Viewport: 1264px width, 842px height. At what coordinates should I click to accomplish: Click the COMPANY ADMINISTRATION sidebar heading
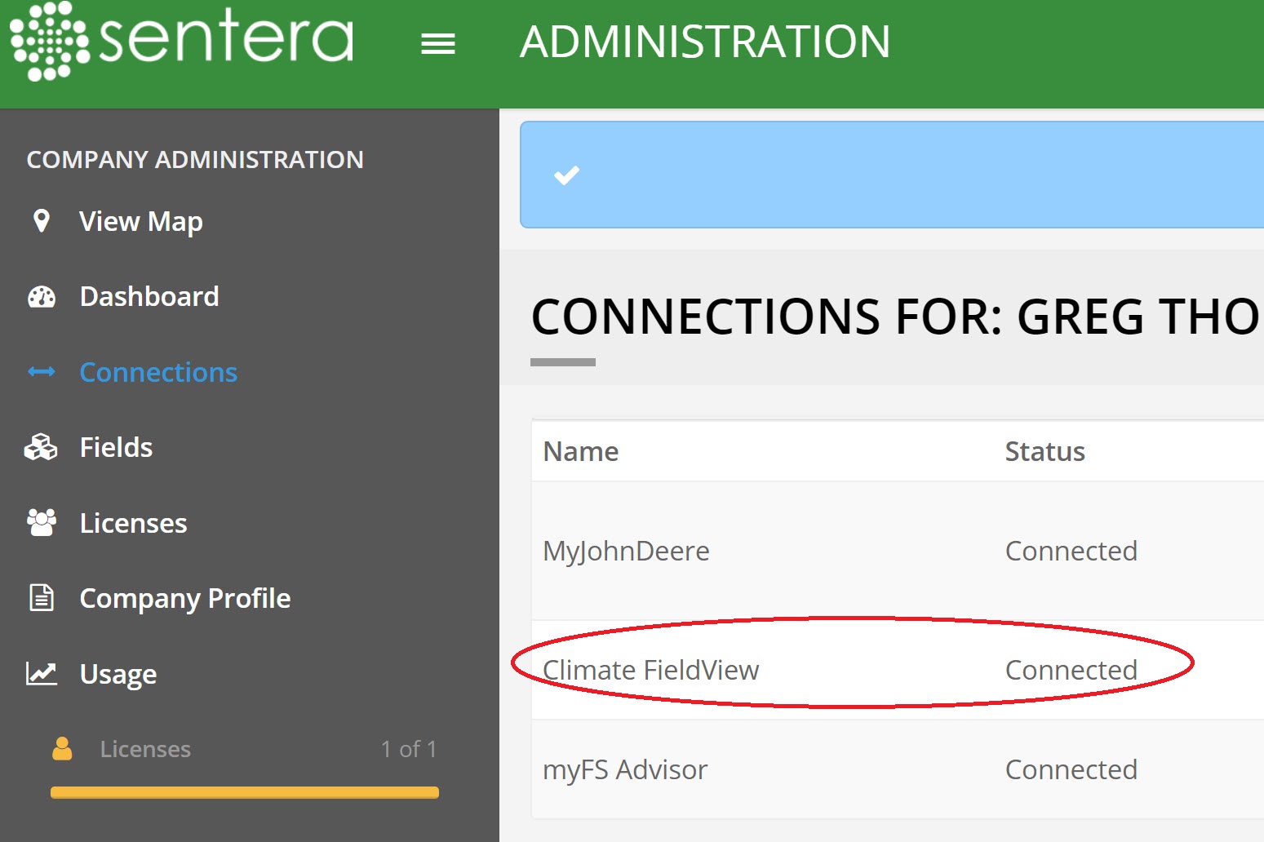[195, 159]
